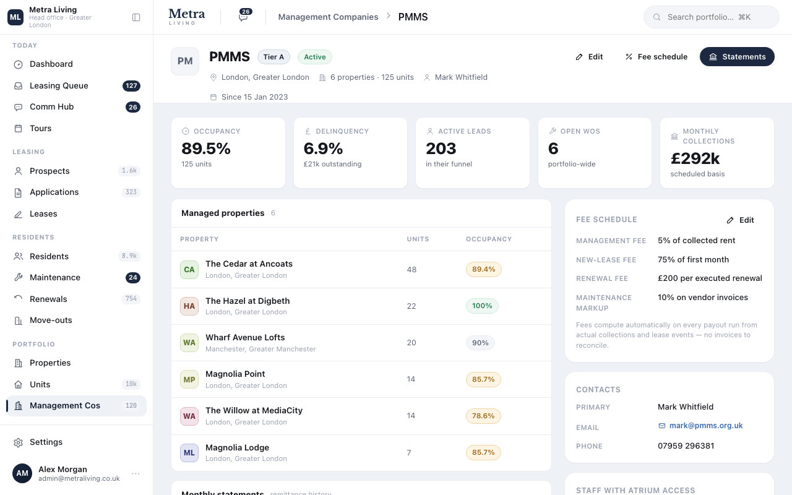Select Management Cos in sidebar
Image resolution: width=792 pixels, height=495 pixels.
click(76, 406)
